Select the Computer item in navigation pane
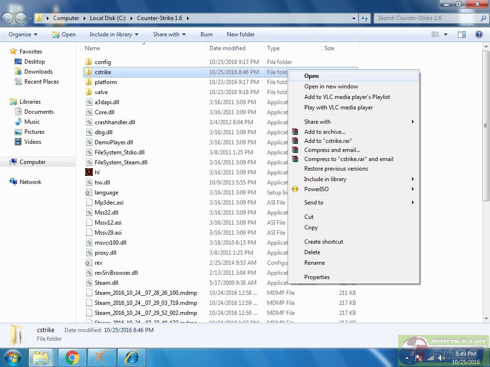Screen dimensions: 490x367 coord(33,162)
